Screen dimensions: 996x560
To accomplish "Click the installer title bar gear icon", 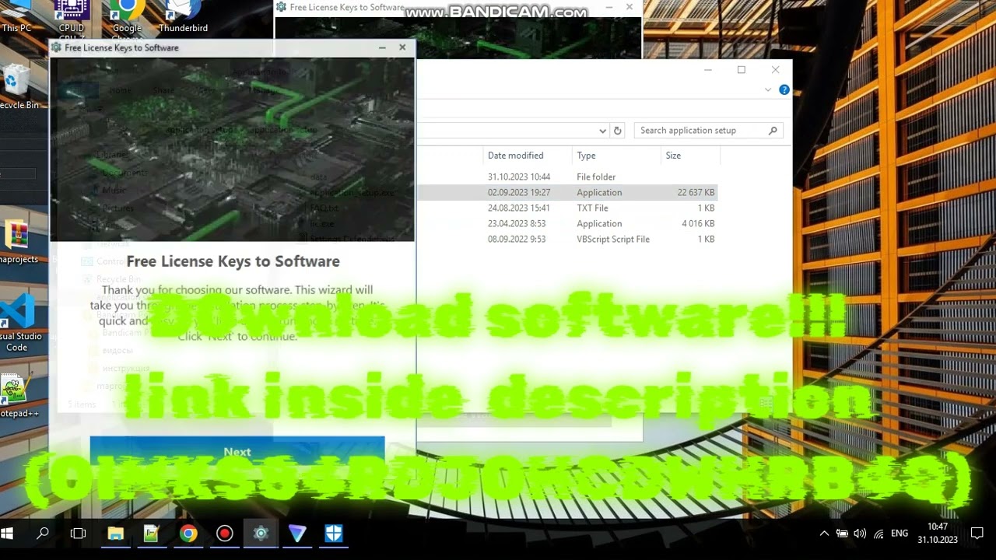I will point(56,47).
